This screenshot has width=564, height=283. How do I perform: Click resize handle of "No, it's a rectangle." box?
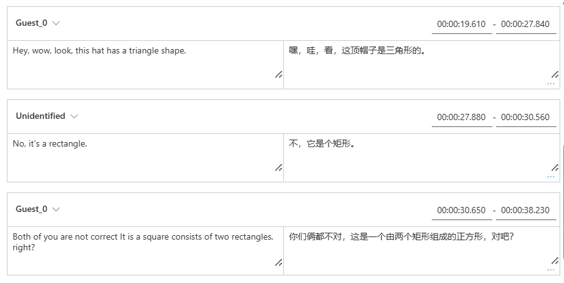click(x=278, y=168)
